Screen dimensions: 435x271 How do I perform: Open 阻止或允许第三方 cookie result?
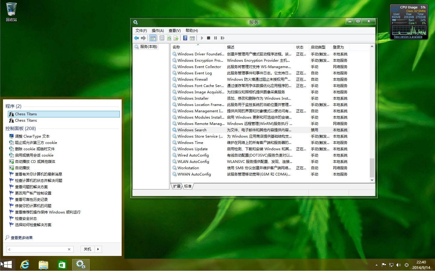36,143
